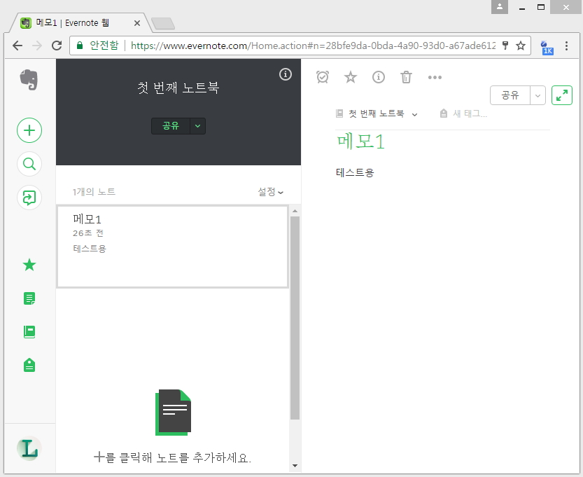Image resolution: width=583 pixels, height=477 pixels.
Task: Delete the note with trash icon
Action: point(406,77)
